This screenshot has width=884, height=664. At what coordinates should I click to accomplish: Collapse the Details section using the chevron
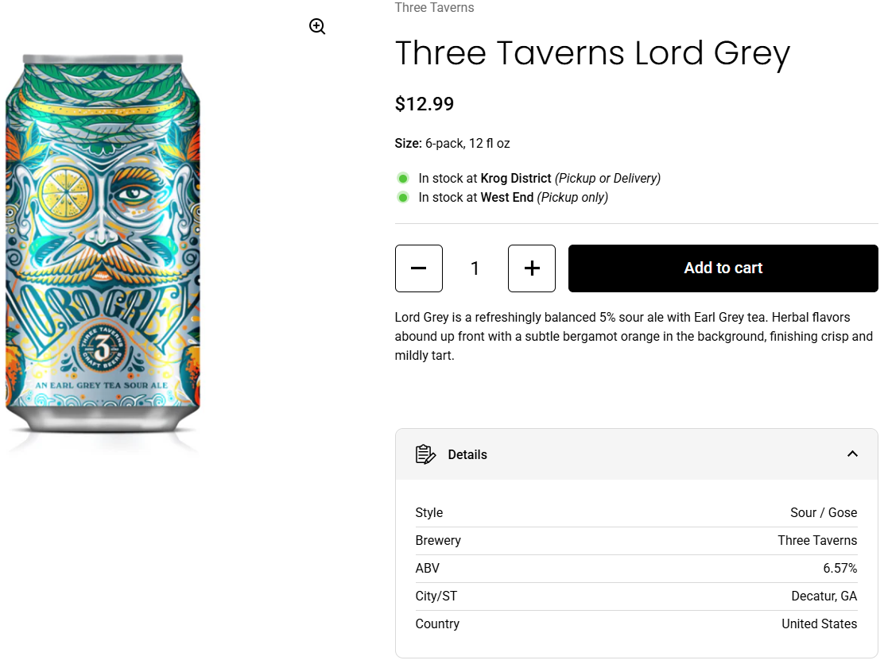(852, 454)
